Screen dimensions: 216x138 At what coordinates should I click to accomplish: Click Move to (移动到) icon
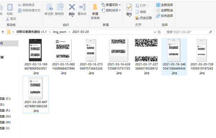(50, 8)
